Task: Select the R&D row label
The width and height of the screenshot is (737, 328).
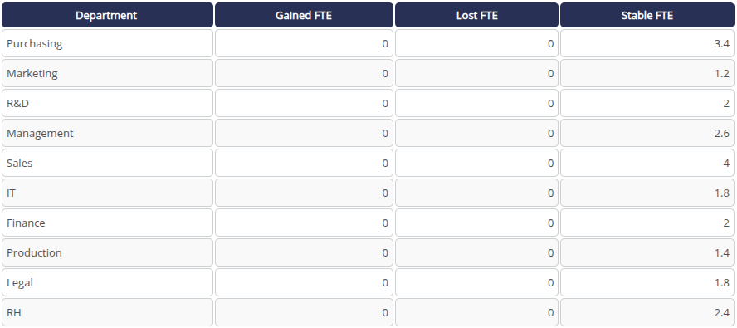Action: click(x=107, y=103)
